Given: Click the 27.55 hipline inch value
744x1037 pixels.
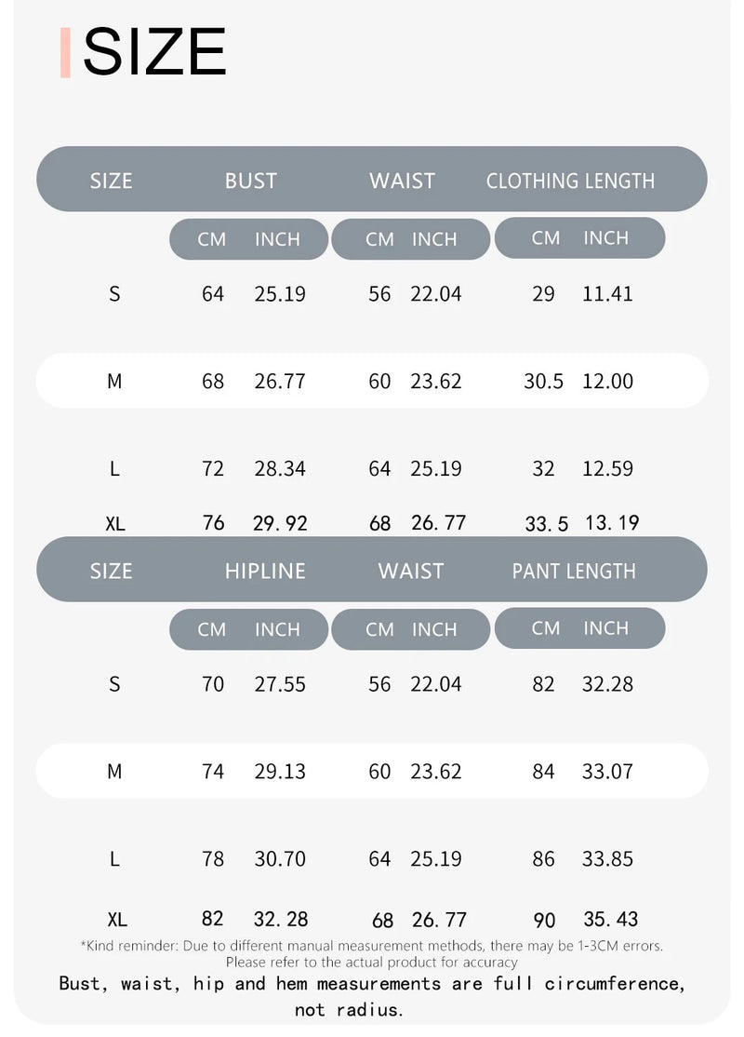Looking at the screenshot, I should (280, 684).
